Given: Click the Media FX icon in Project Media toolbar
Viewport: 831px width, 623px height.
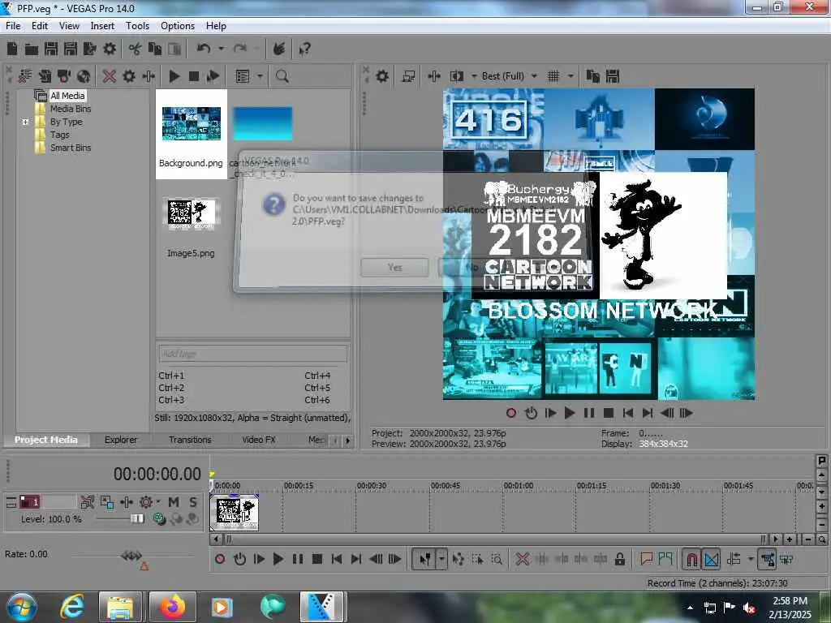Looking at the screenshot, I should (149, 76).
